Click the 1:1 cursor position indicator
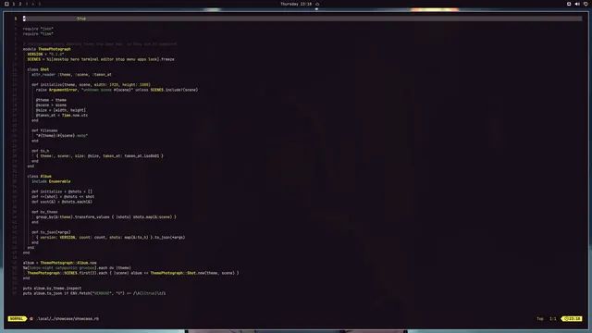Image resolution: width=592 pixels, height=333 pixels. (553, 318)
